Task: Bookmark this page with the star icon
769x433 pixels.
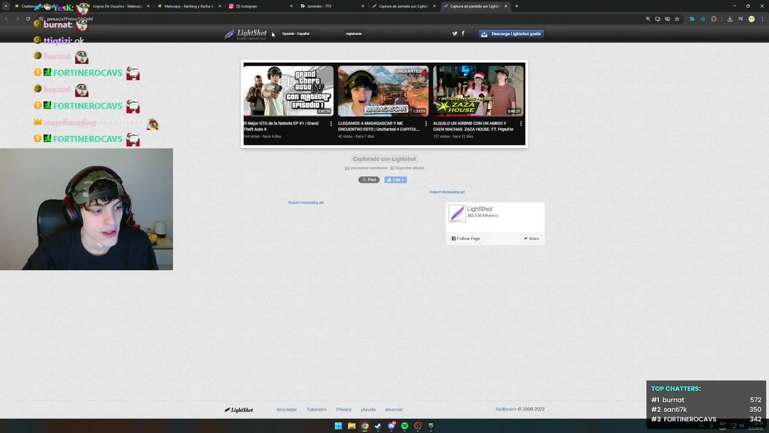Action: [x=677, y=19]
